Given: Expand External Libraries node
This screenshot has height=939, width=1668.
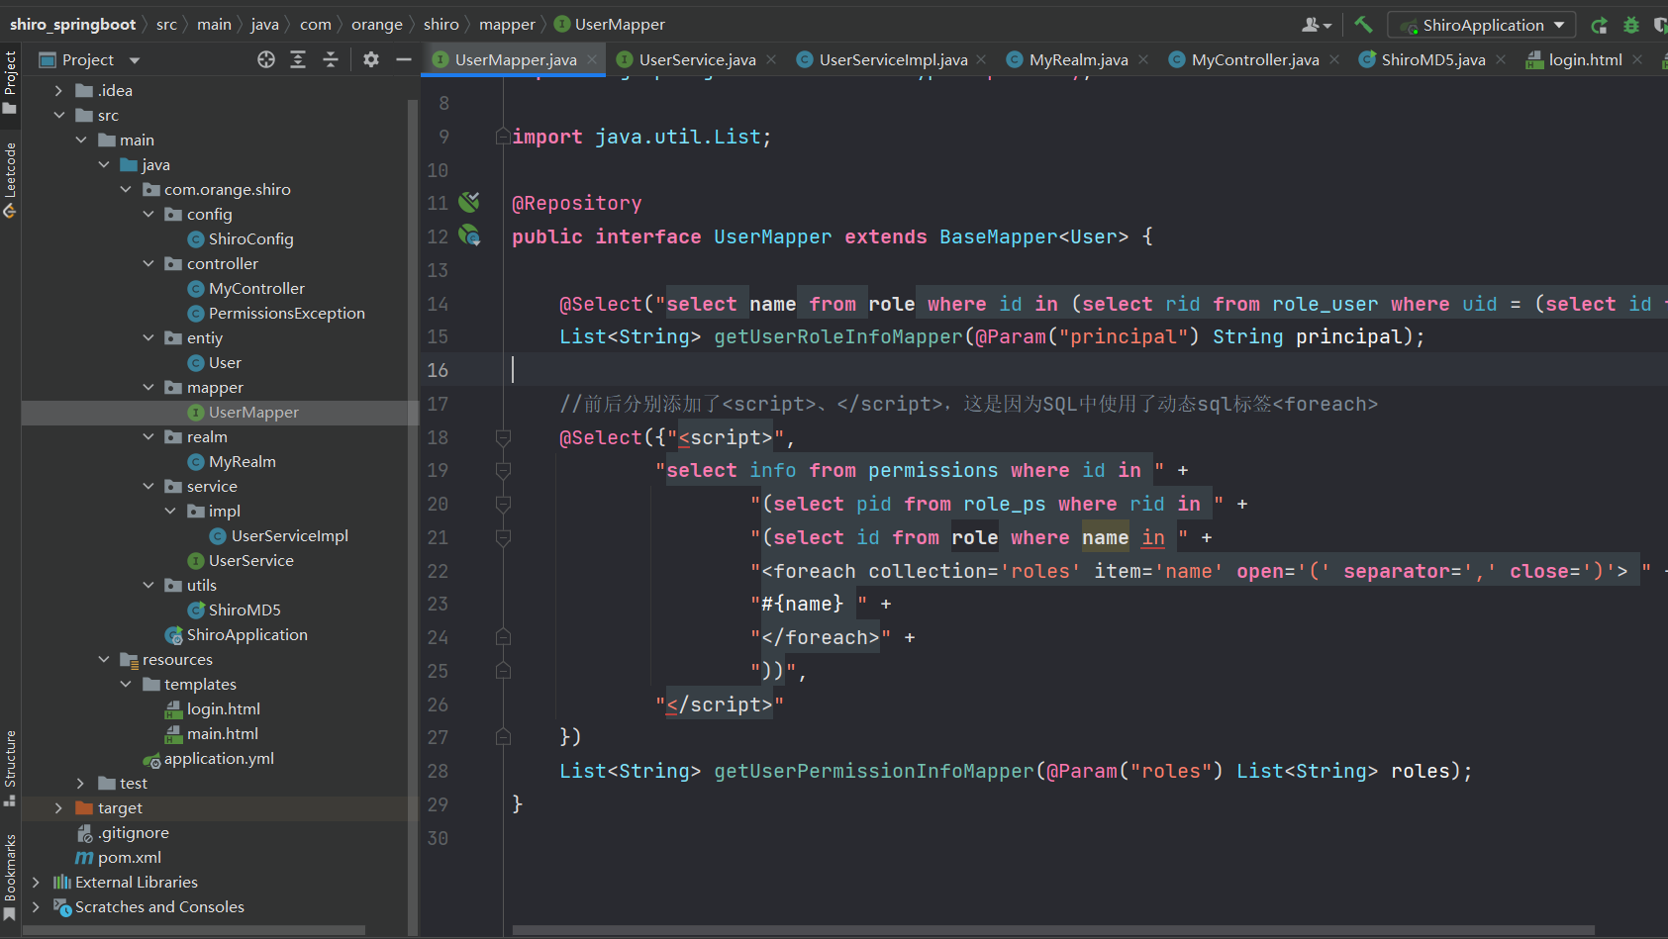Looking at the screenshot, I should pyautogui.click(x=36, y=882).
